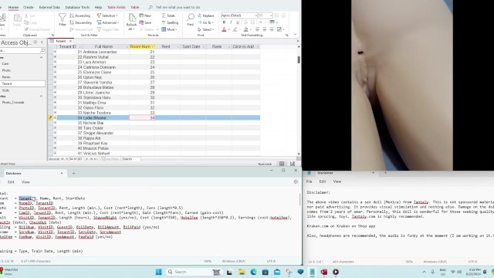
Task: Open File Explorer from the taskbar
Action: (242, 272)
